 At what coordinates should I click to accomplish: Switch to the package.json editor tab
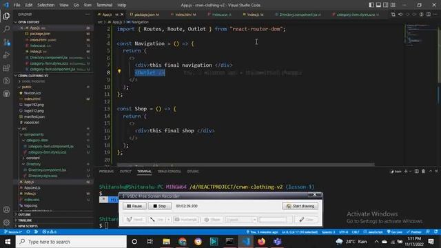tap(145, 14)
